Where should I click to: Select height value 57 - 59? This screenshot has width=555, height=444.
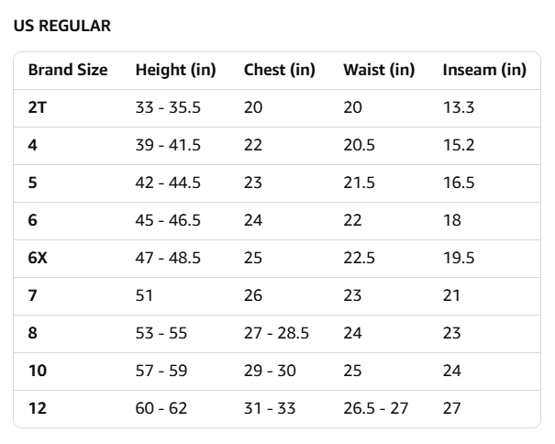pos(161,371)
